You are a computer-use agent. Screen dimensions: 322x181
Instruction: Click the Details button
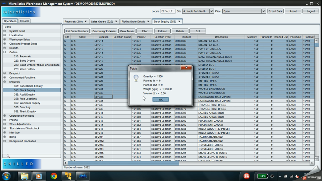pyautogui.click(x=180, y=31)
